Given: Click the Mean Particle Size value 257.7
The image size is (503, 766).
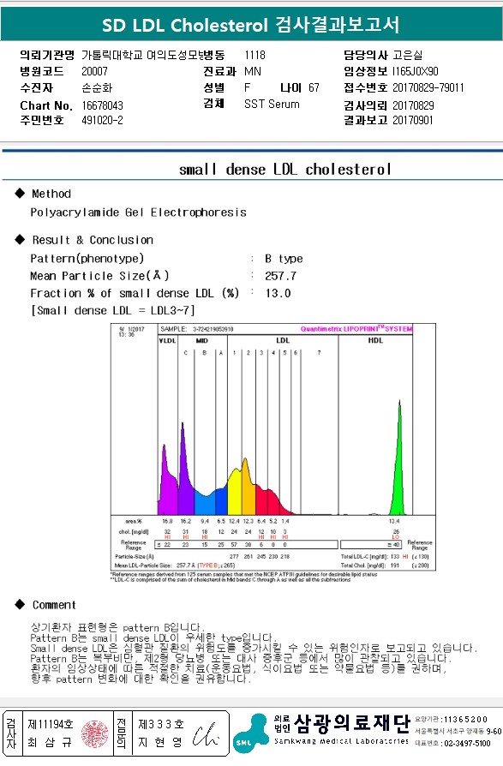Looking at the screenshot, I should pos(281,276).
